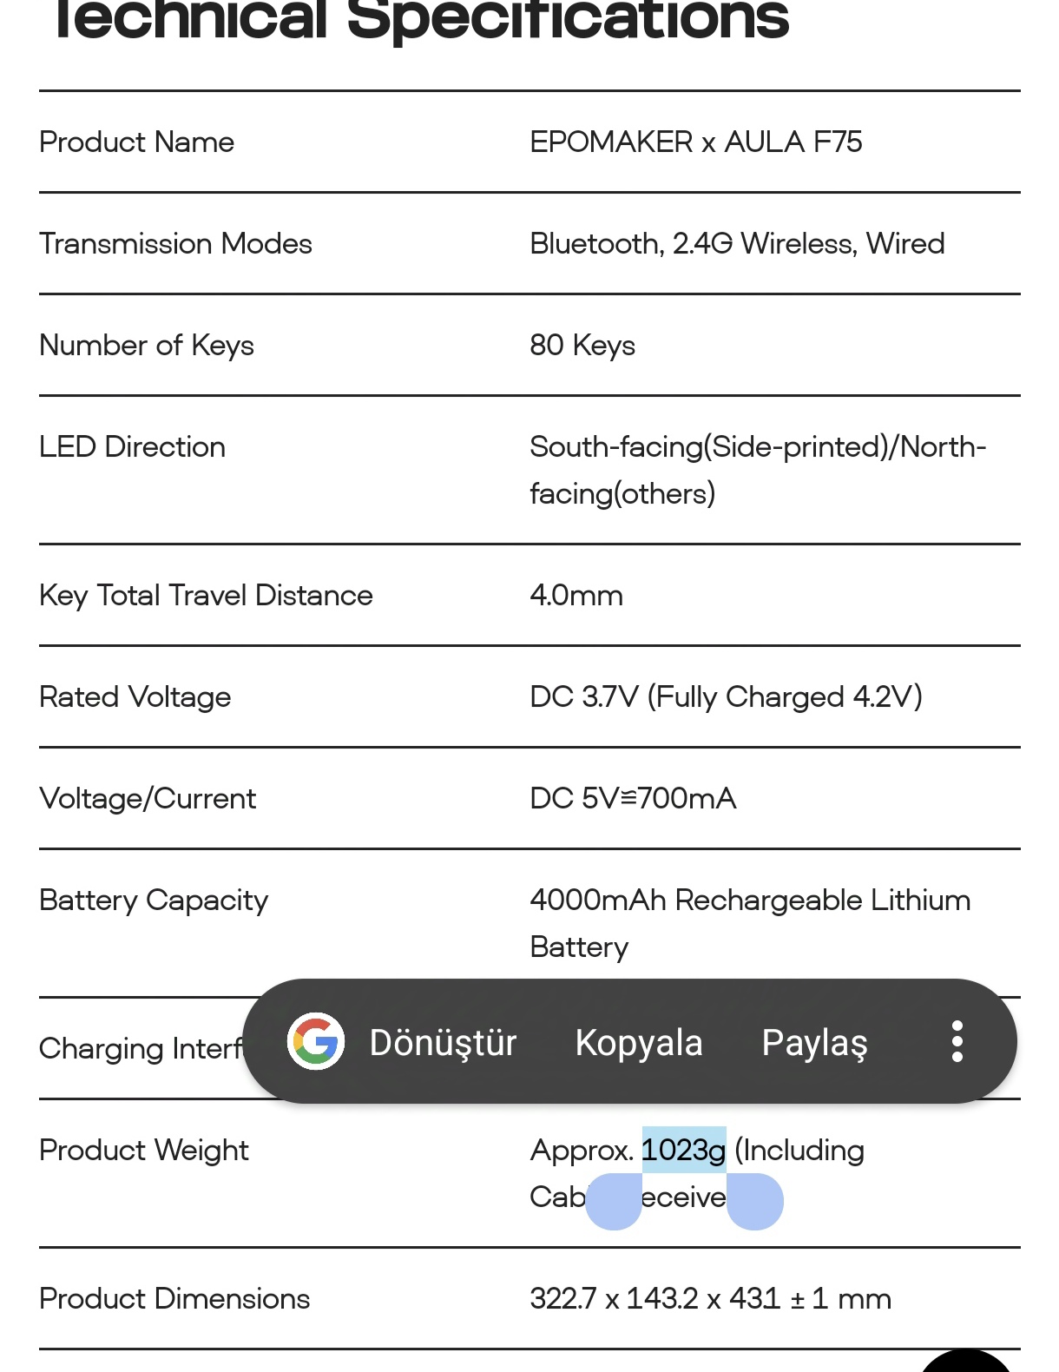Open the three-dot overflow menu

tap(957, 1041)
